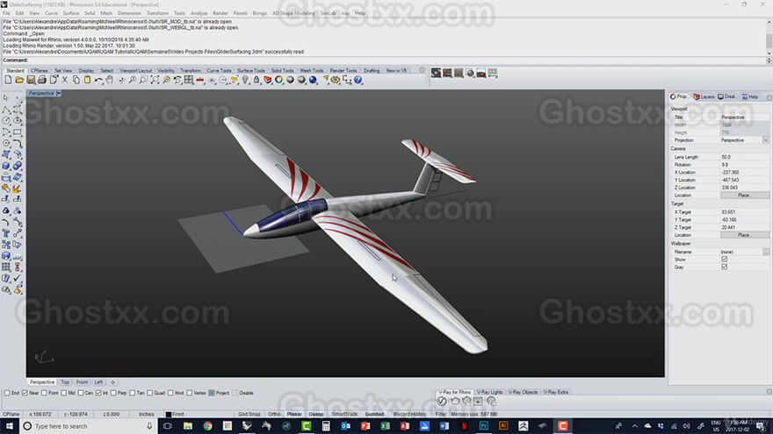Image resolution: width=773 pixels, height=434 pixels.
Task: Click the padlock Lock objects icon
Action: click(256, 80)
